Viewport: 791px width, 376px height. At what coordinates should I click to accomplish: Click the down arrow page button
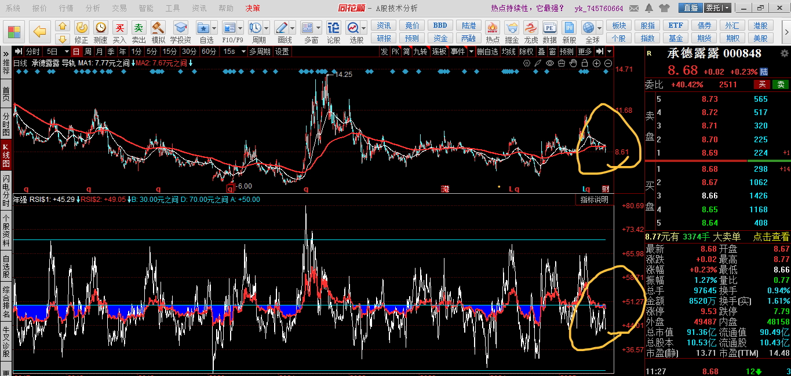(x=63, y=39)
